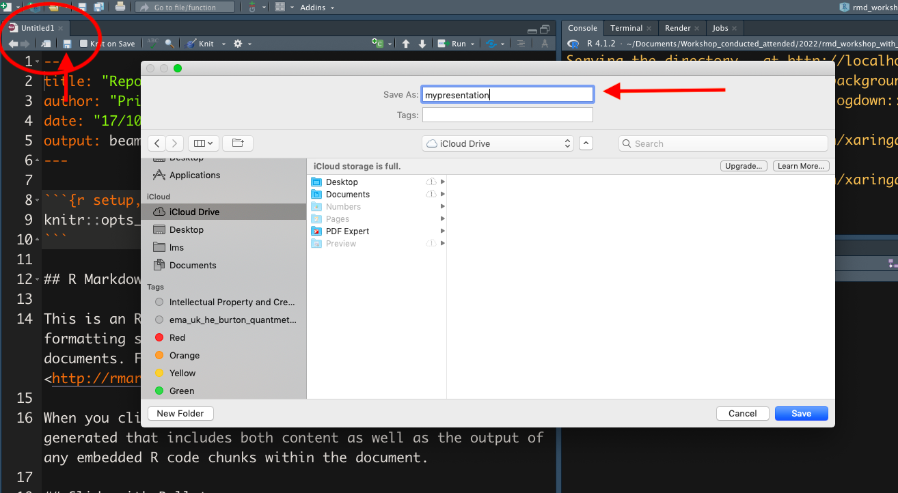The width and height of the screenshot is (898, 493).
Task: Click the insert code chunk green C icon
Action: pos(378,44)
